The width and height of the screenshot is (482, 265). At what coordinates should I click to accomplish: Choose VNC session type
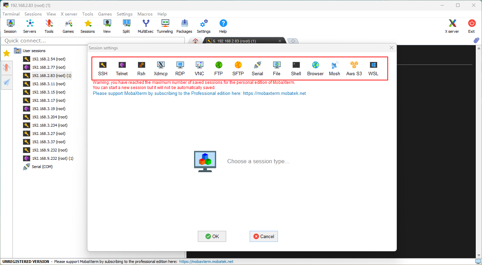tap(199, 68)
